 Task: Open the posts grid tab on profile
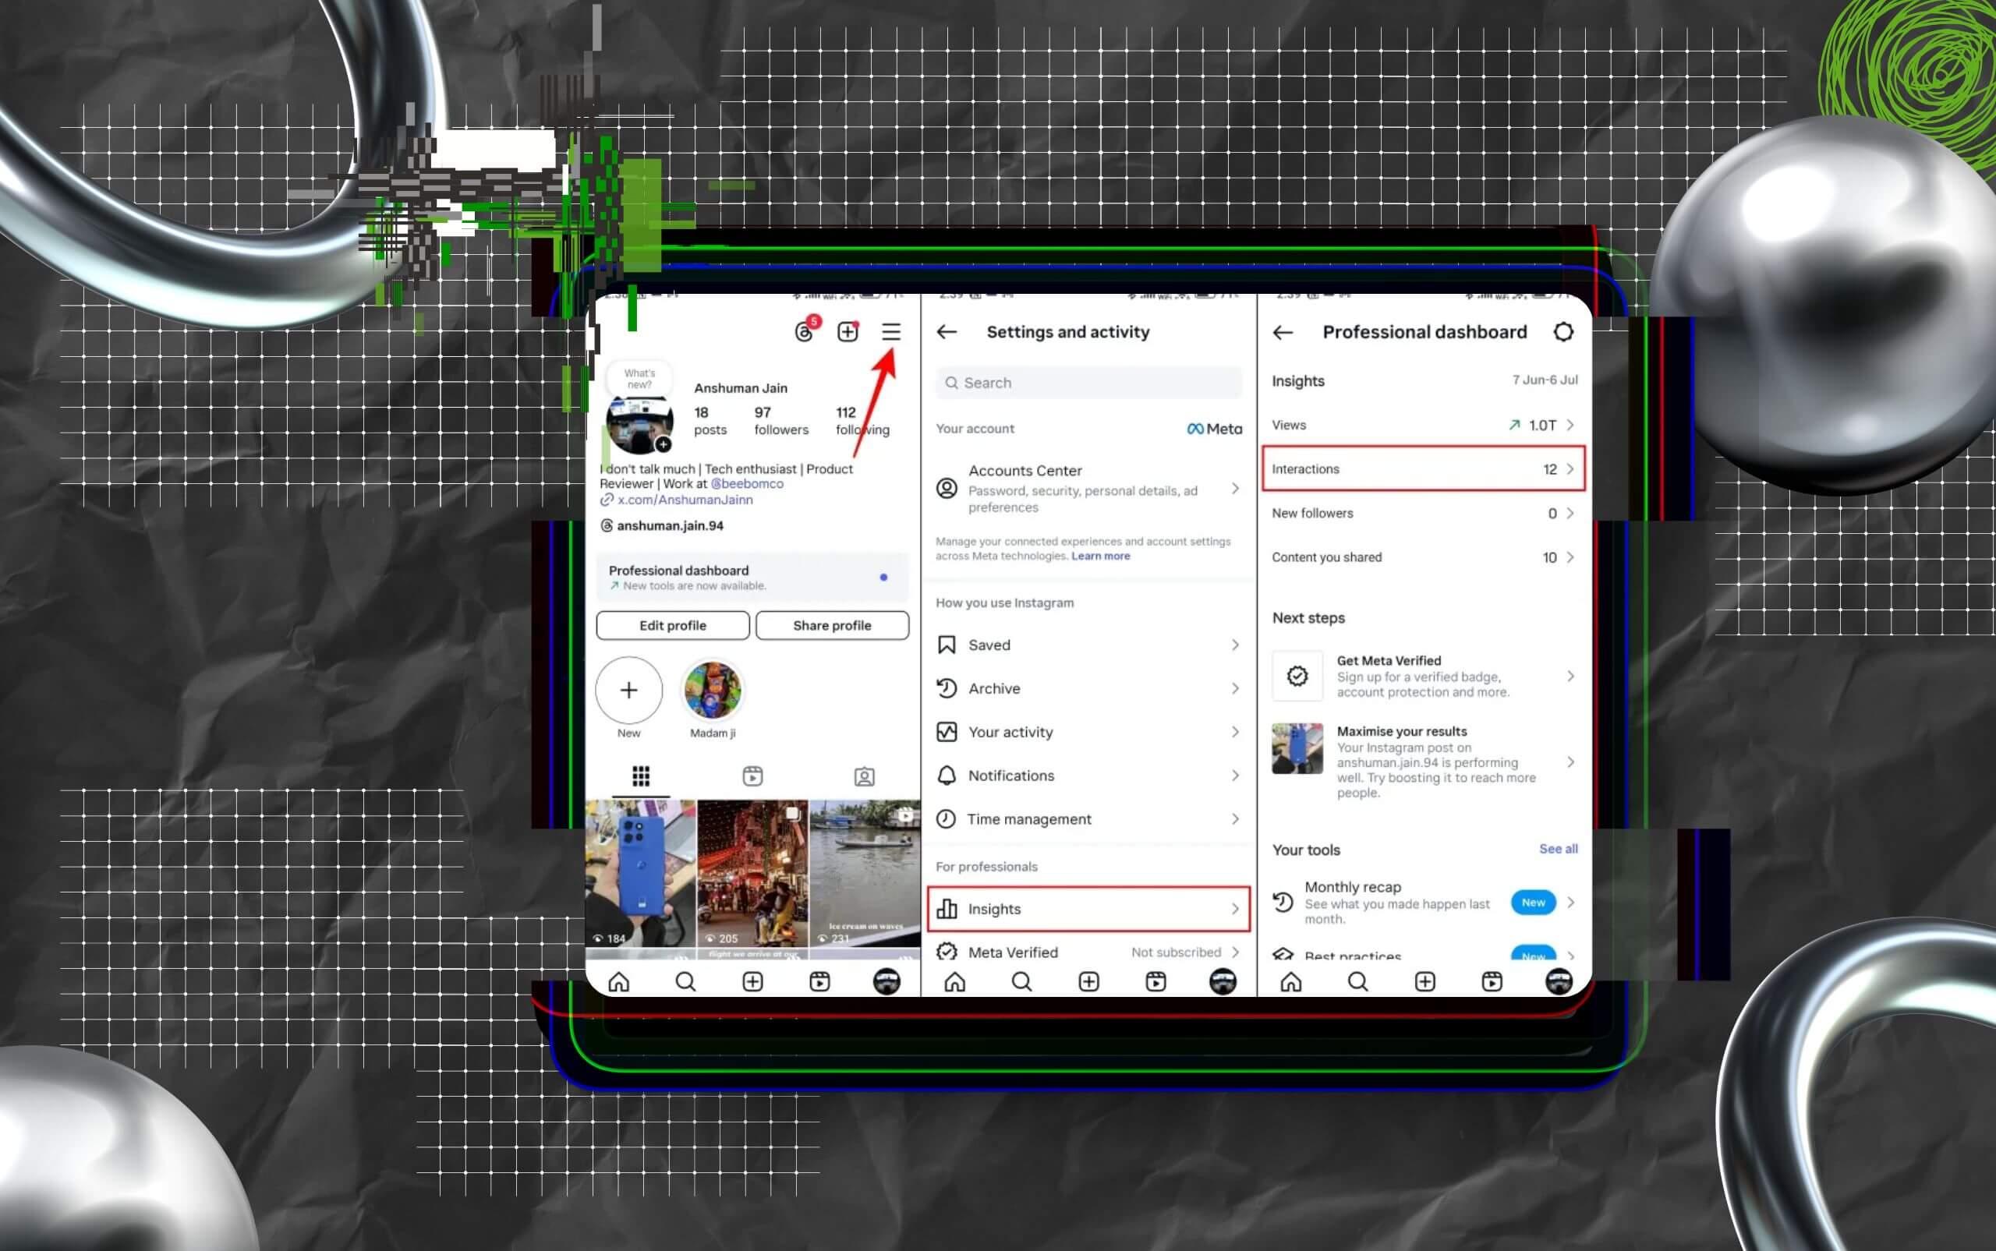[640, 776]
